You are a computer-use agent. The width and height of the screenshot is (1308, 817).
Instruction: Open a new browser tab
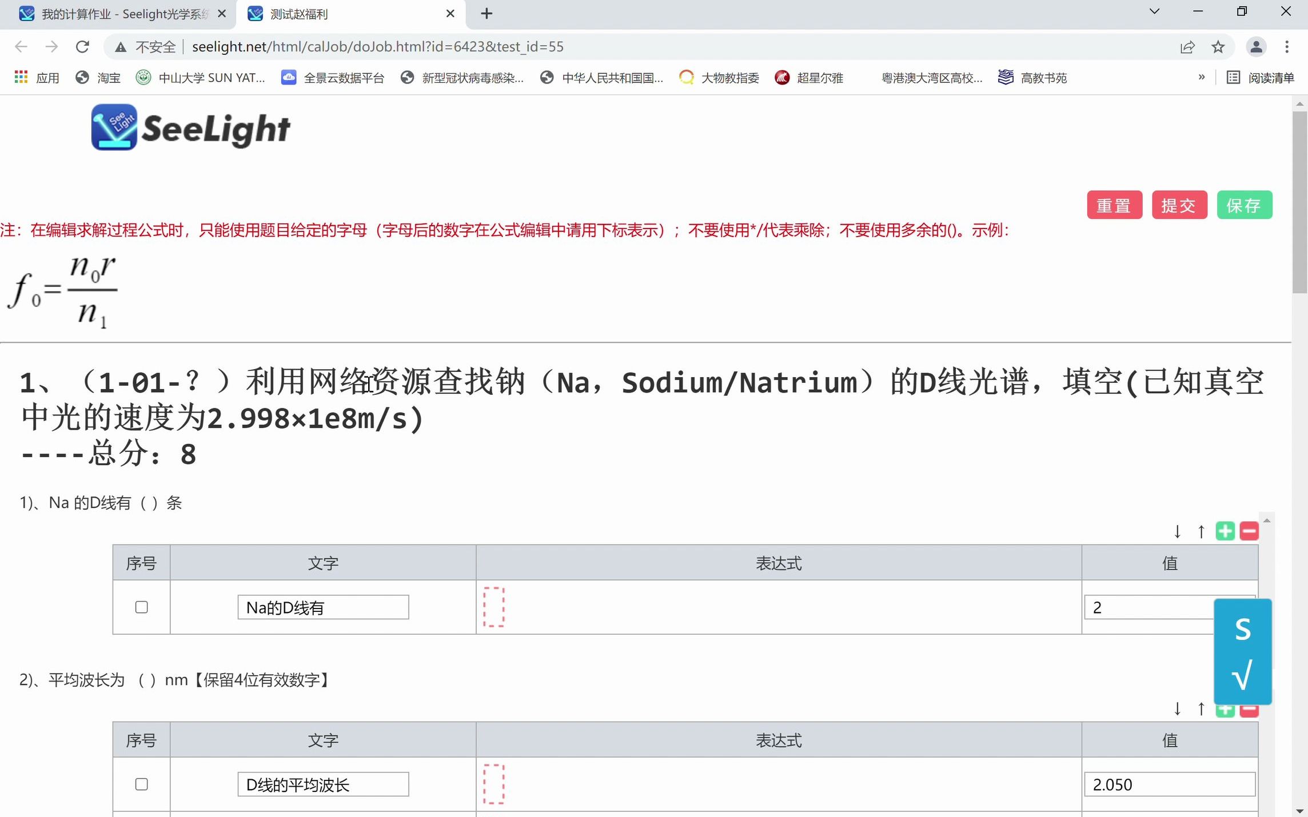click(x=486, y=14)
